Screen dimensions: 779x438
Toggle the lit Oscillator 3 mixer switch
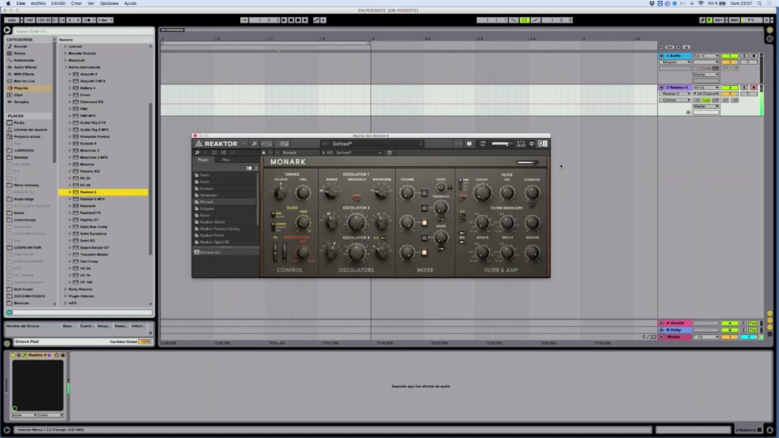coord(424,253)
